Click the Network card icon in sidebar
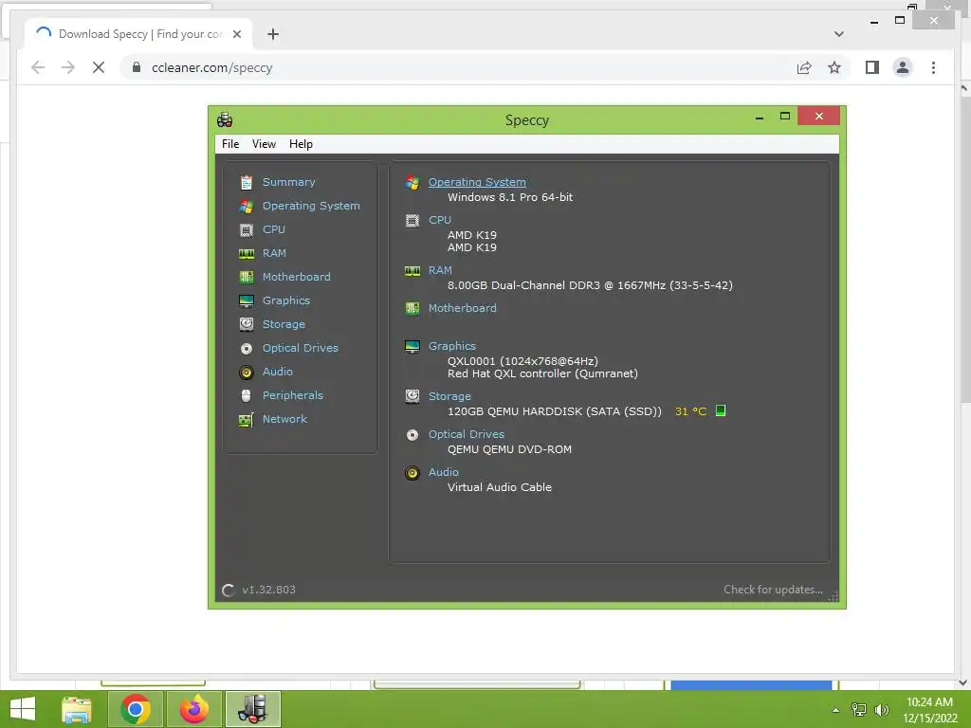The image size is (971, 728). pos(247,420)
